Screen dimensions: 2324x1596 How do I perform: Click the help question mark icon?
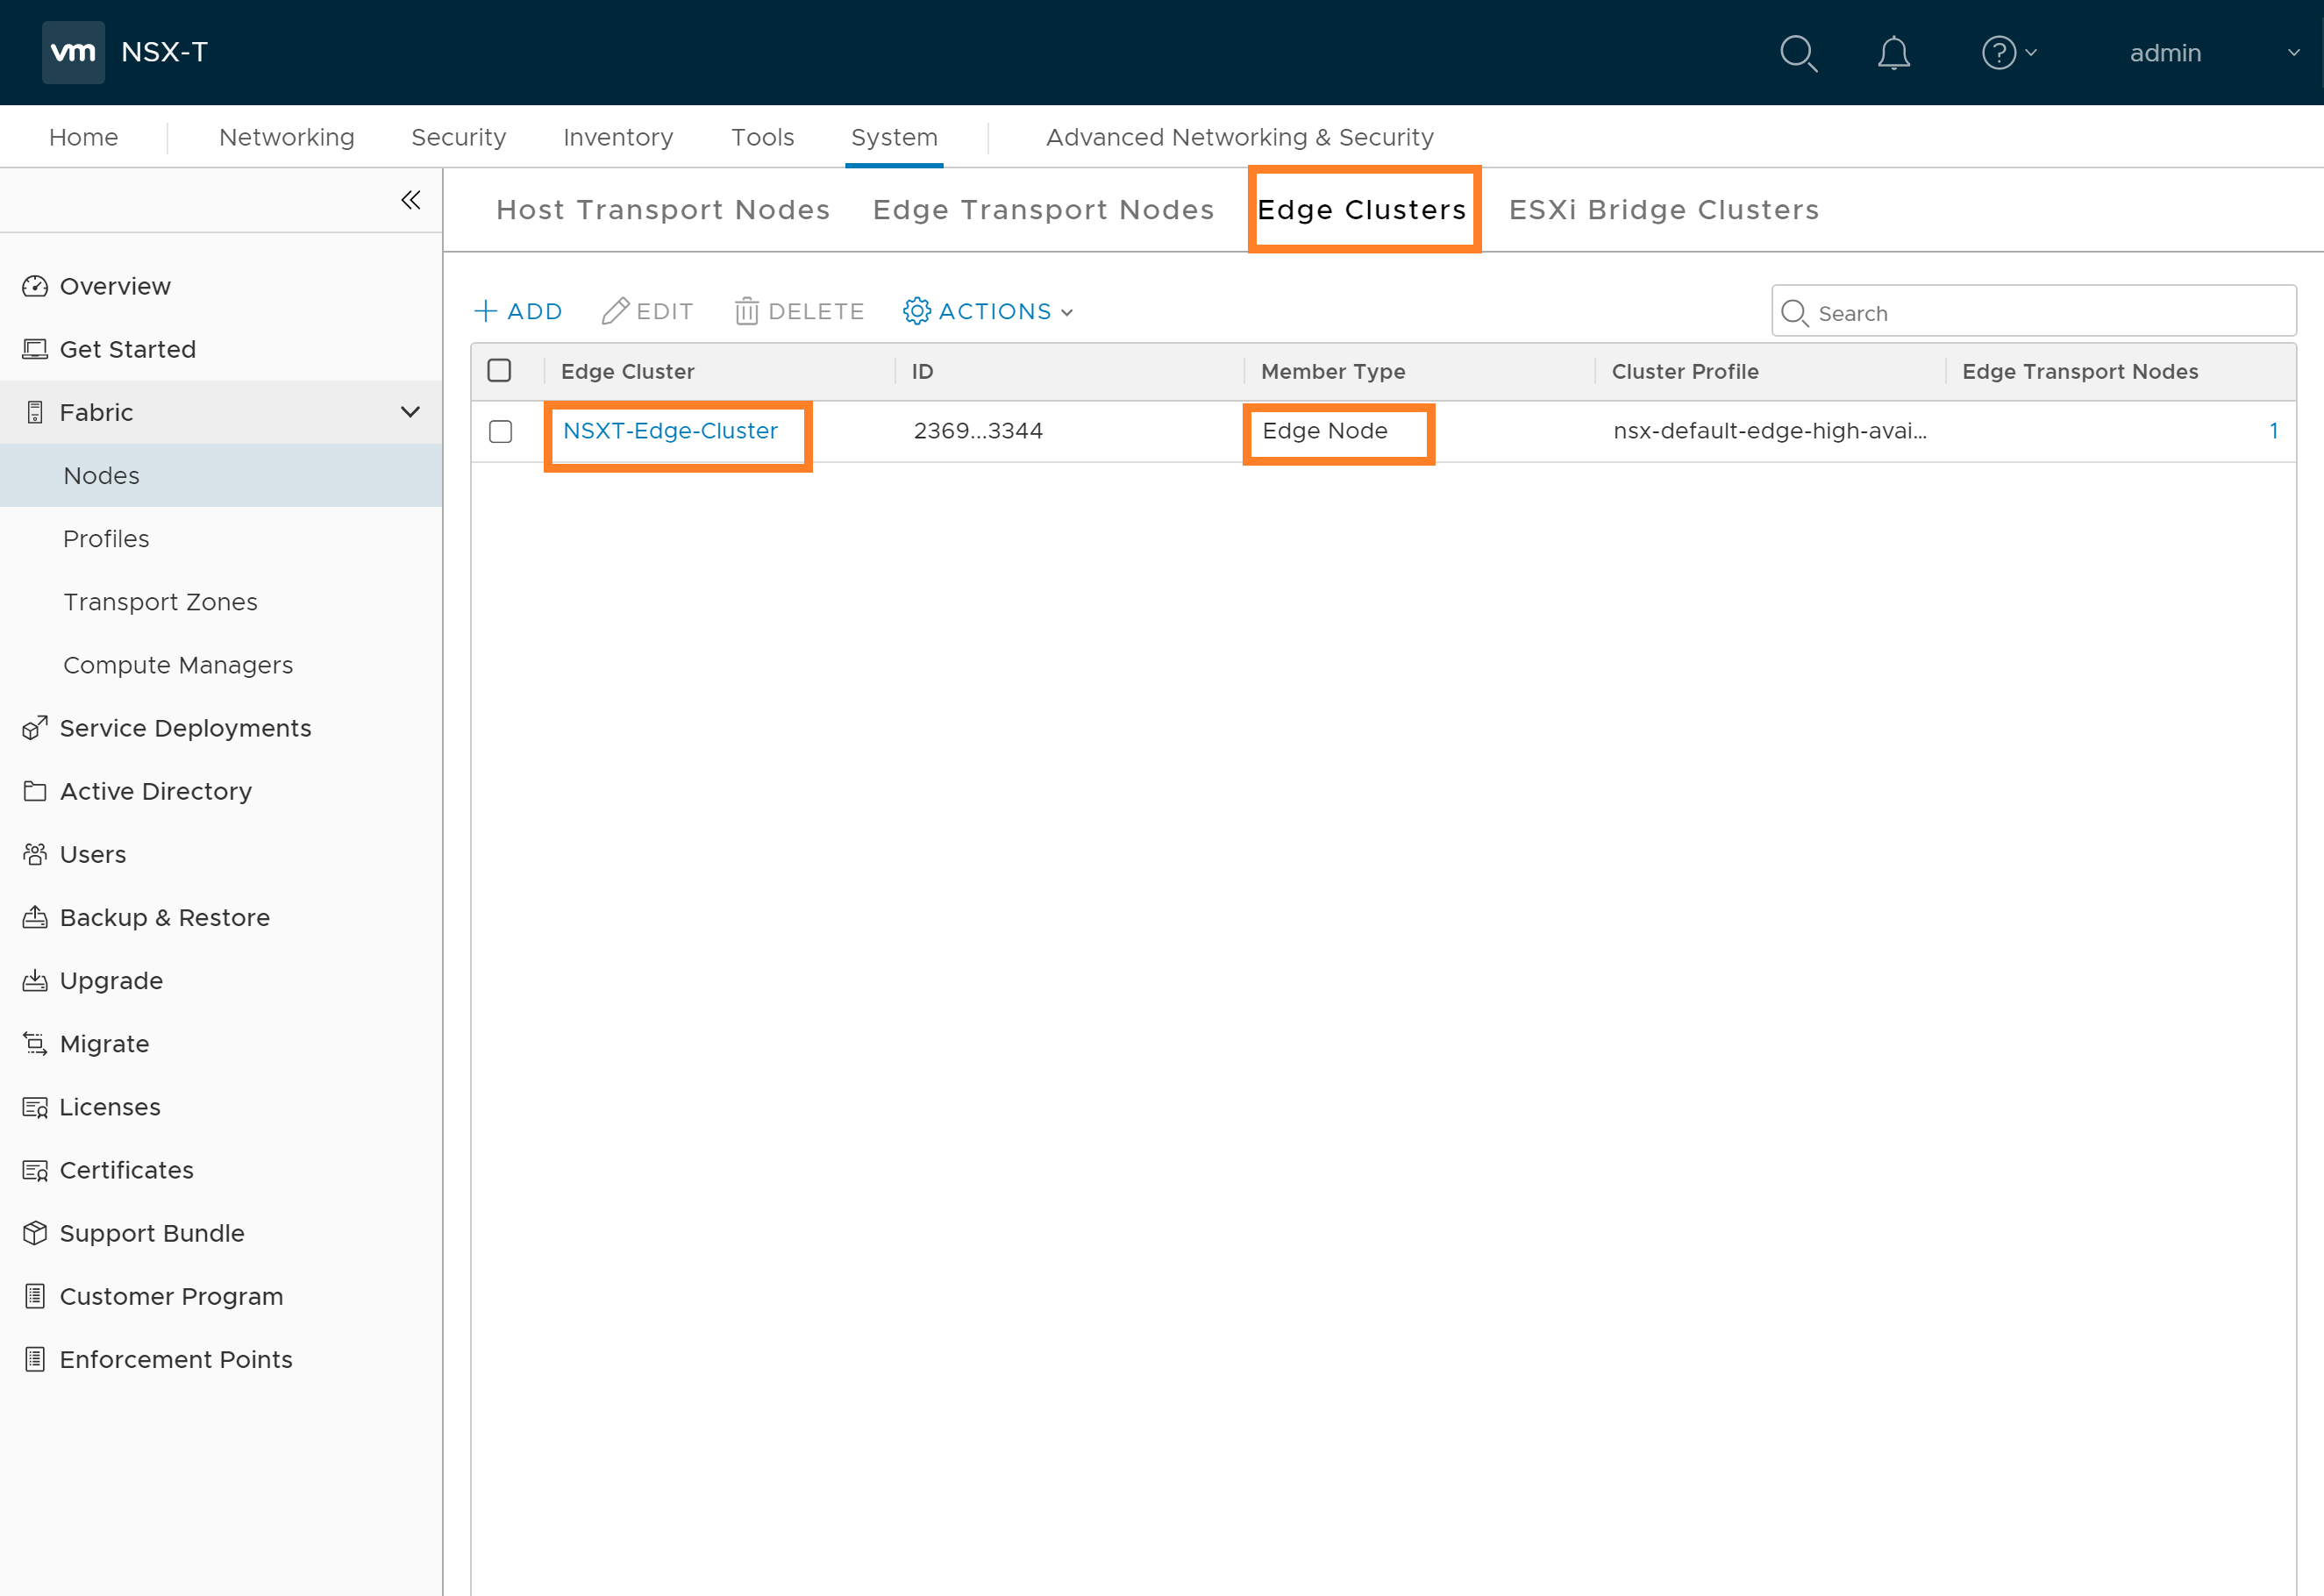click(x=1998, y=53)
